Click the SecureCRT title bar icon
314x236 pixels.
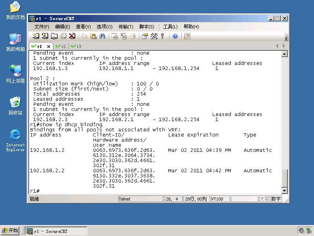tap(32, 18)
